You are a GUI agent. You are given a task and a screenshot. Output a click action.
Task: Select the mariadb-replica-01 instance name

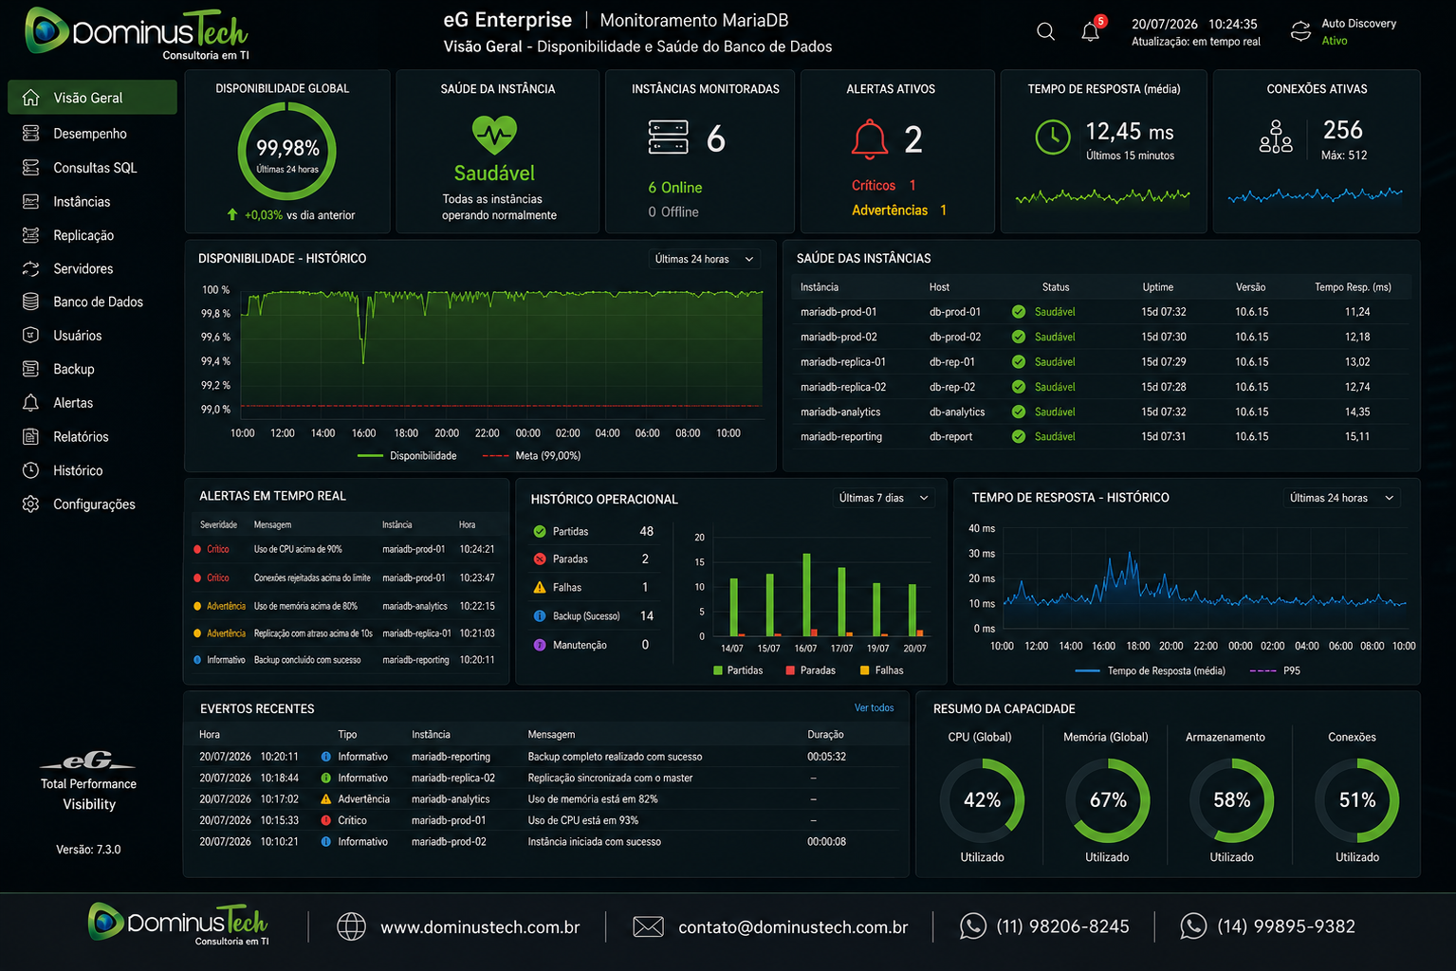click(843, 362)
